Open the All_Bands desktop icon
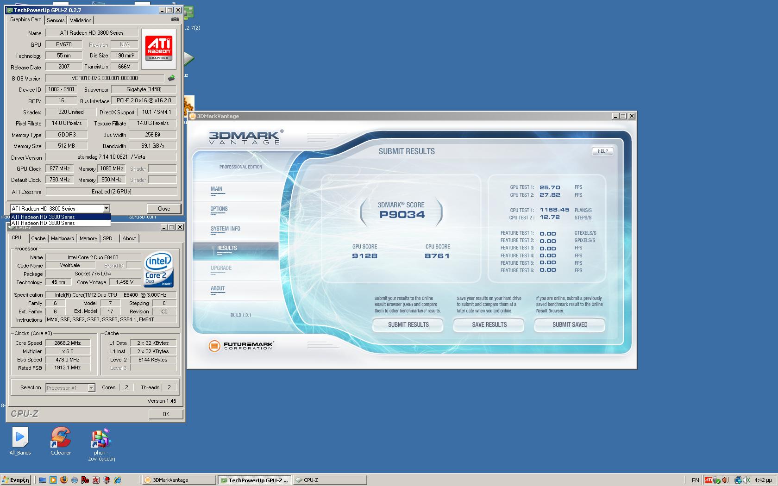 pyautogui.click(x=20, y=441)
